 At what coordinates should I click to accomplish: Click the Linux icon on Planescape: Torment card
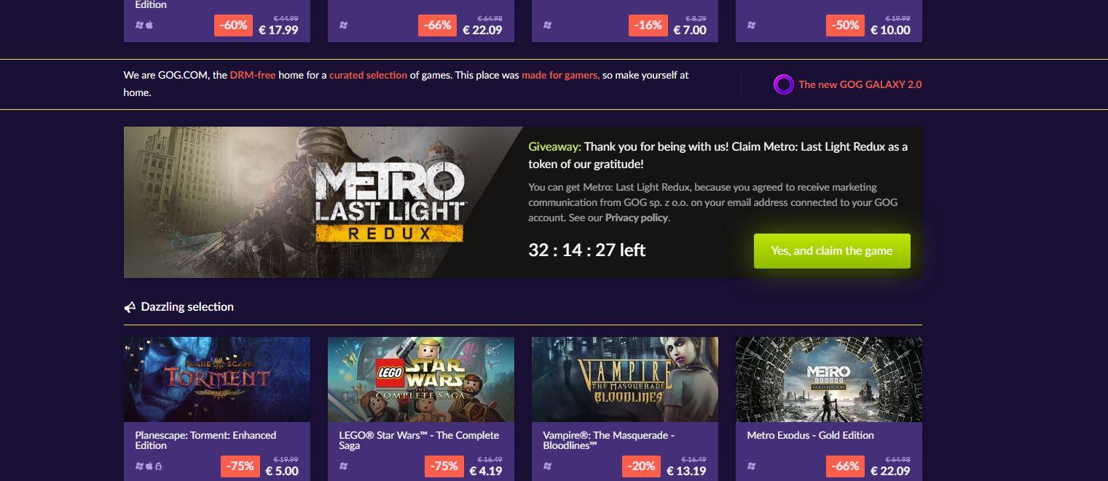pos(158,466)
